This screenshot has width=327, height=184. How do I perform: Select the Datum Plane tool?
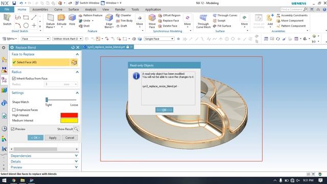pyautogui.click(x=50, y=21)
